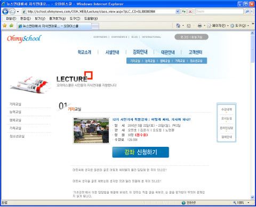The width and height of the screenshot is (256, 207).
Task: Open the recent pages dropdown beside Forward
Action: 18,12
